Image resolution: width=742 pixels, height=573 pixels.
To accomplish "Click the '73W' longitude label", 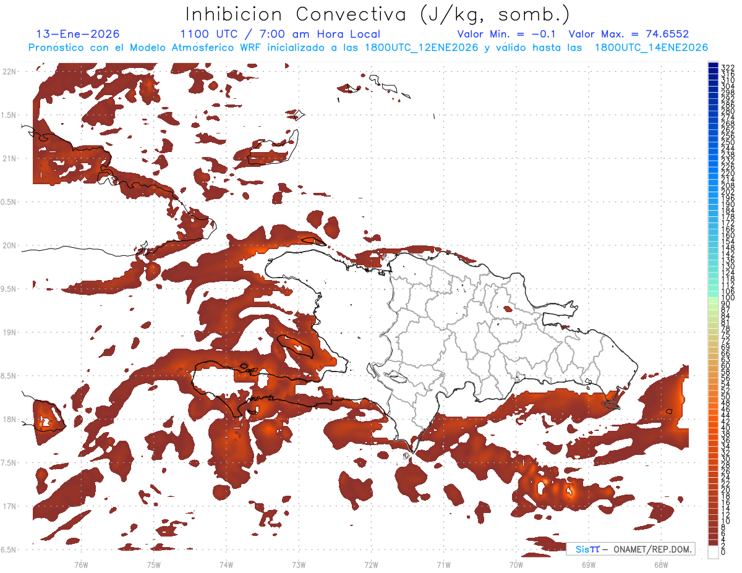I will click(299, 565).
